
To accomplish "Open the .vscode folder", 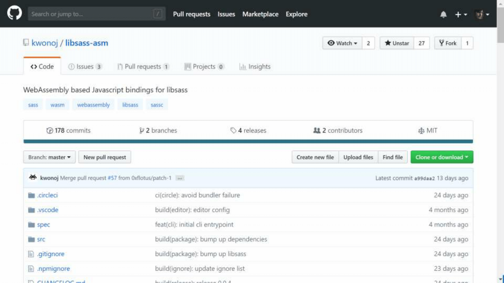I will (48, 210).
